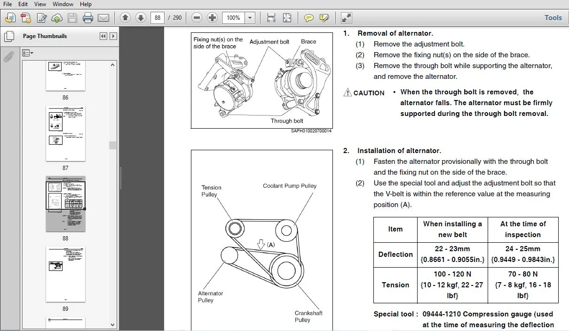The image size is (569, 331).
Task: Click the 'At the time of inspection' column header
Action: click(523, 229)
